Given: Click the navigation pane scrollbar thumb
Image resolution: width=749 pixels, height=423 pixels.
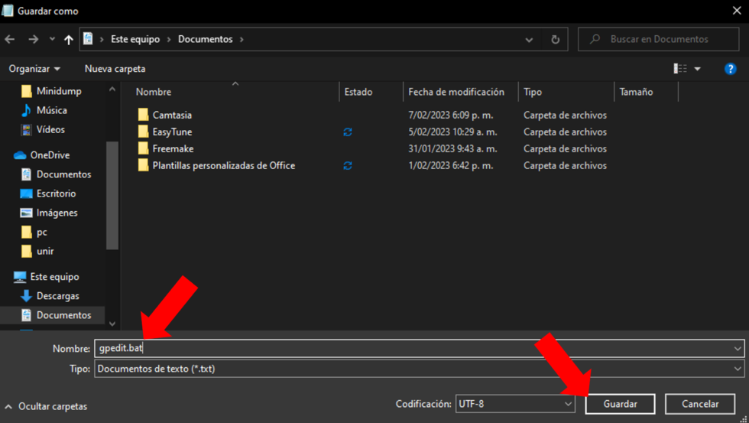Looking at the screenshot, I should tap(112, 195).
